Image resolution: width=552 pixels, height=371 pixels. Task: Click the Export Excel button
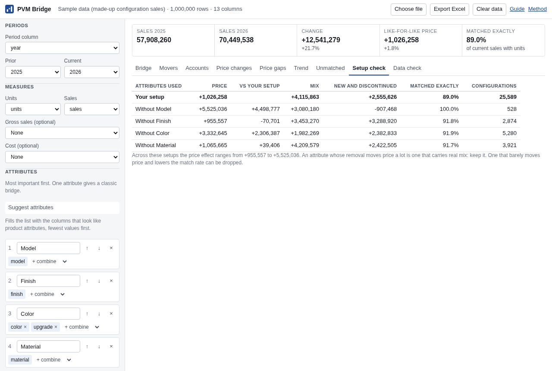tap(449, 9)
